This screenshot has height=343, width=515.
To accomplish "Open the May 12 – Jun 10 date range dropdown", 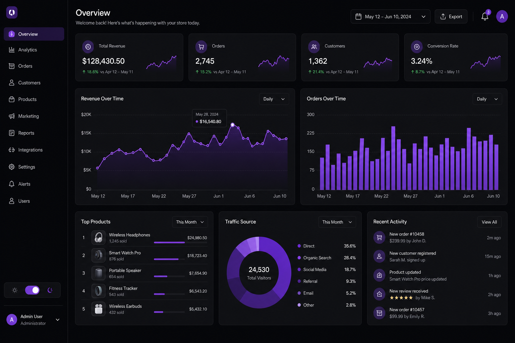I will coord(390,16).
